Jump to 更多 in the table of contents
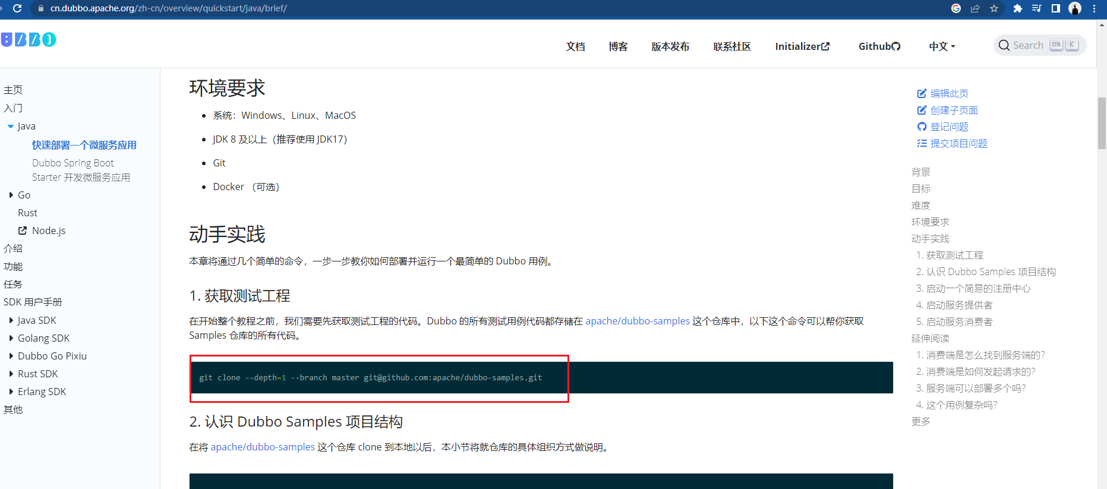 pyautogui.click(x=921, y=421)
